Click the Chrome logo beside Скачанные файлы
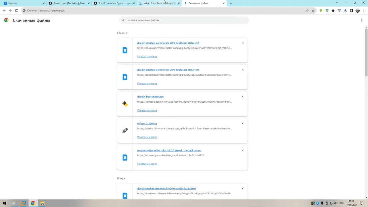The image size is (368, 207). (6, 20)
